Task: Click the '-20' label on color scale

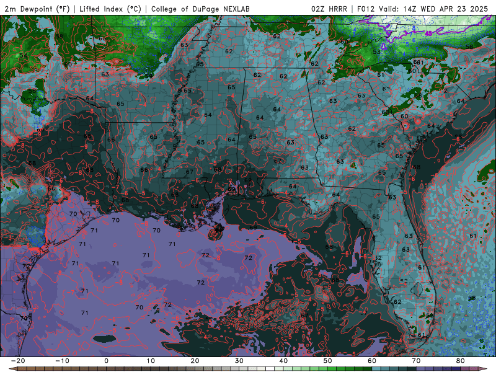Action: [x=18, y=361]
